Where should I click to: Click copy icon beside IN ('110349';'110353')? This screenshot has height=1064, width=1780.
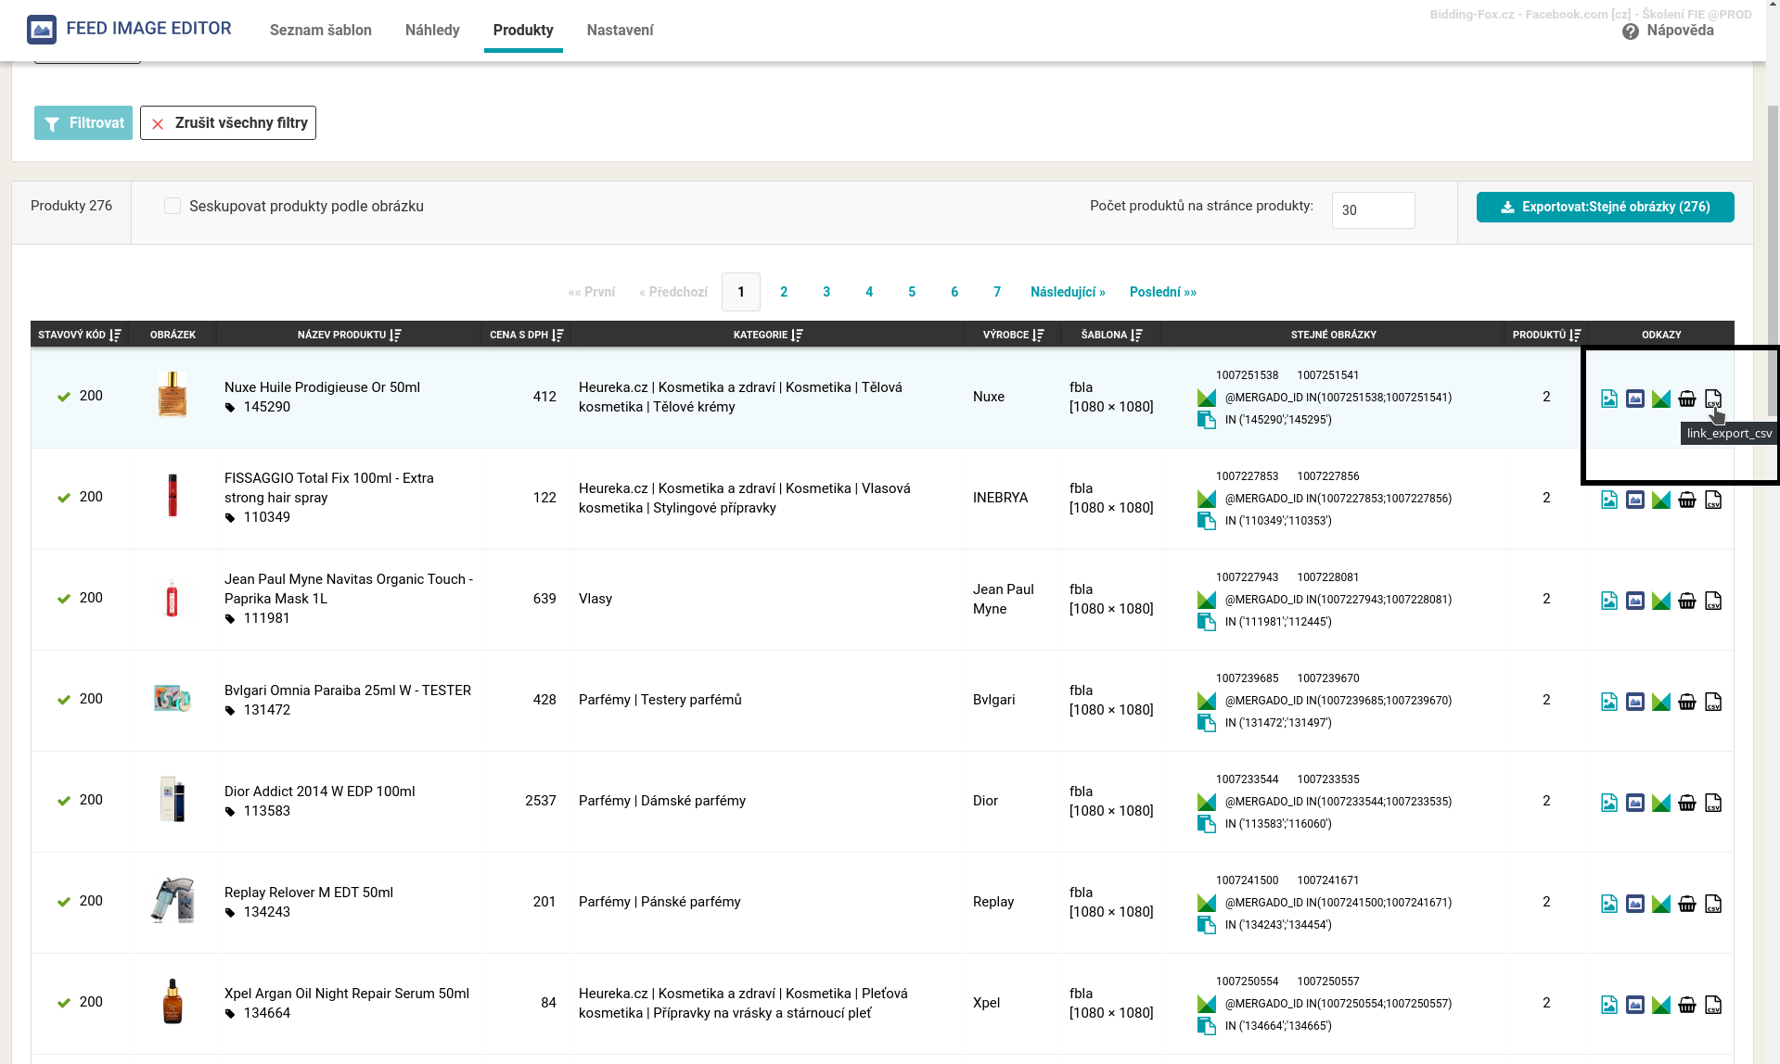tap(1207, 521)
